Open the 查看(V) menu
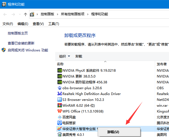This screenshot has width=169, height=137. click(x=38, y=24)
